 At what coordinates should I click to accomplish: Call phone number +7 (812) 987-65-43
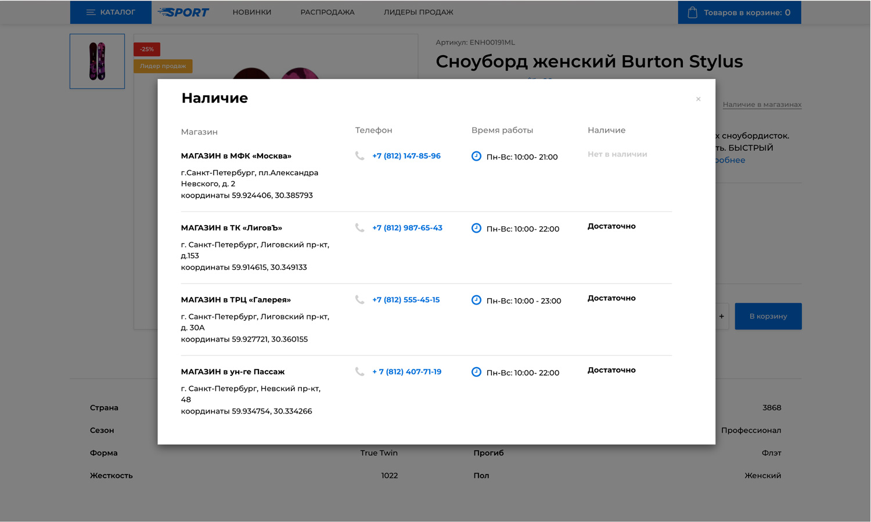(x=407, y=228)
